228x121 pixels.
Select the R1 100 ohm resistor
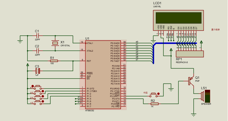[x=54, y=61]
